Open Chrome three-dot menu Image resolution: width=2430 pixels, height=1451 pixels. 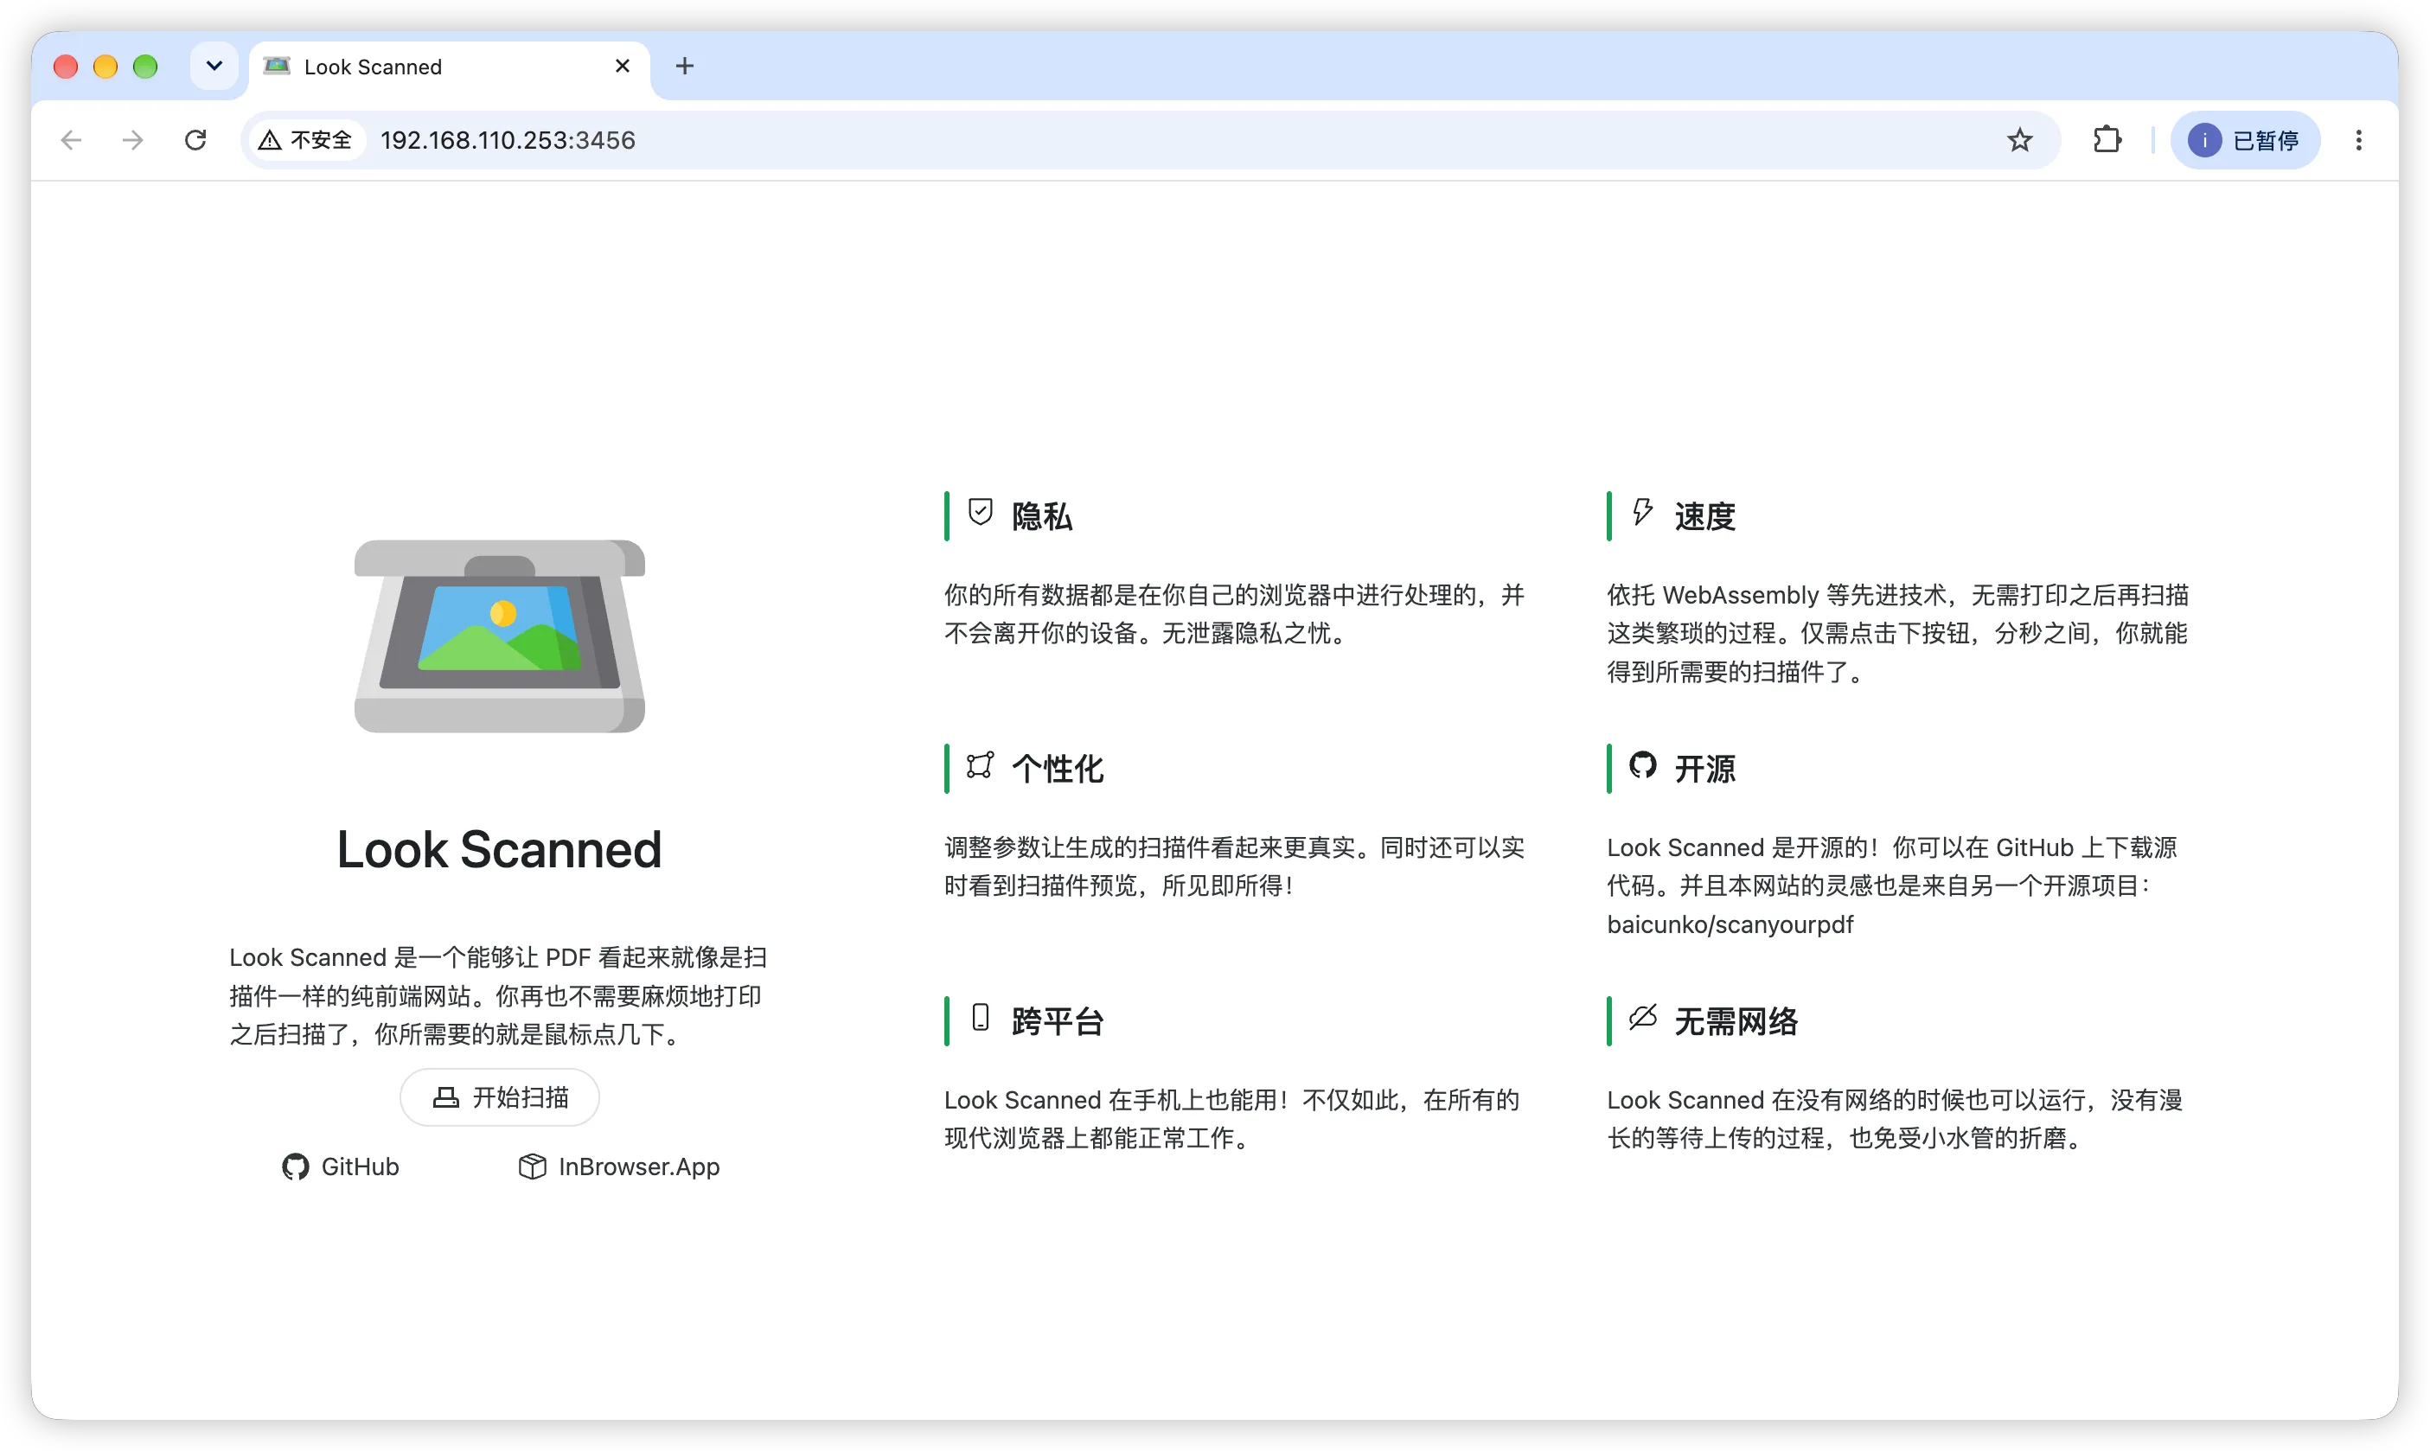point(2358,140)
